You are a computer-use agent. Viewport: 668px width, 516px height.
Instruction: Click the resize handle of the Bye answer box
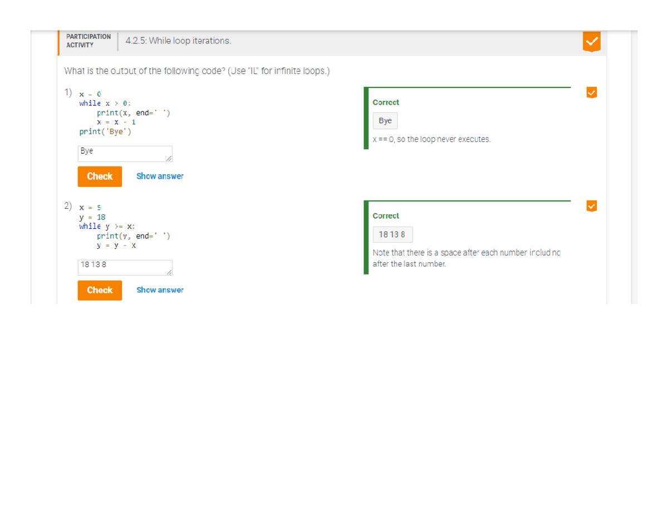tap(169, 159)
